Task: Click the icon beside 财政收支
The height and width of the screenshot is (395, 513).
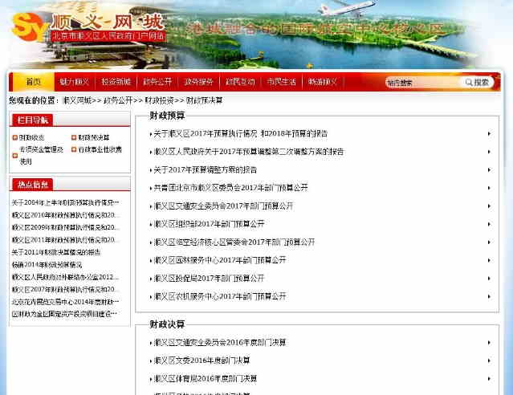Action: 14,137
